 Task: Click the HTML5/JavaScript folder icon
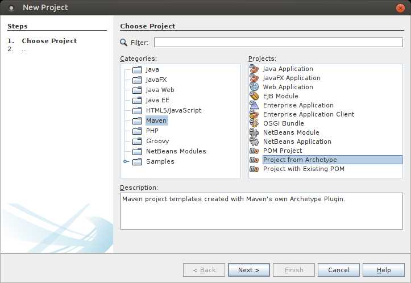(137, 110)
